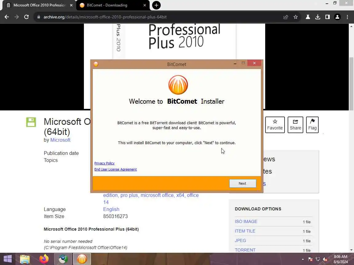
Task: Flag this archive item
Action: pos(312,125)
